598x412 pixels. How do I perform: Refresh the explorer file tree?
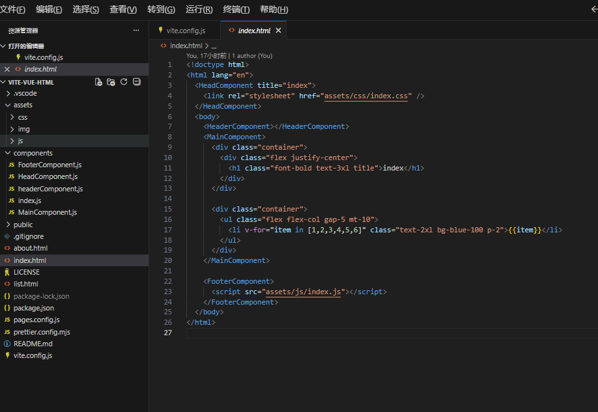(x=124, y=82)
